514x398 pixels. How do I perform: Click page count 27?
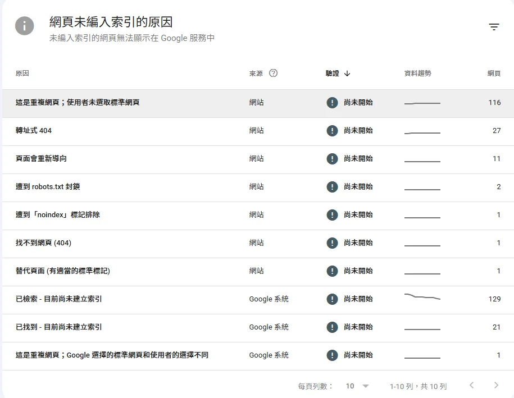(497, 131)
